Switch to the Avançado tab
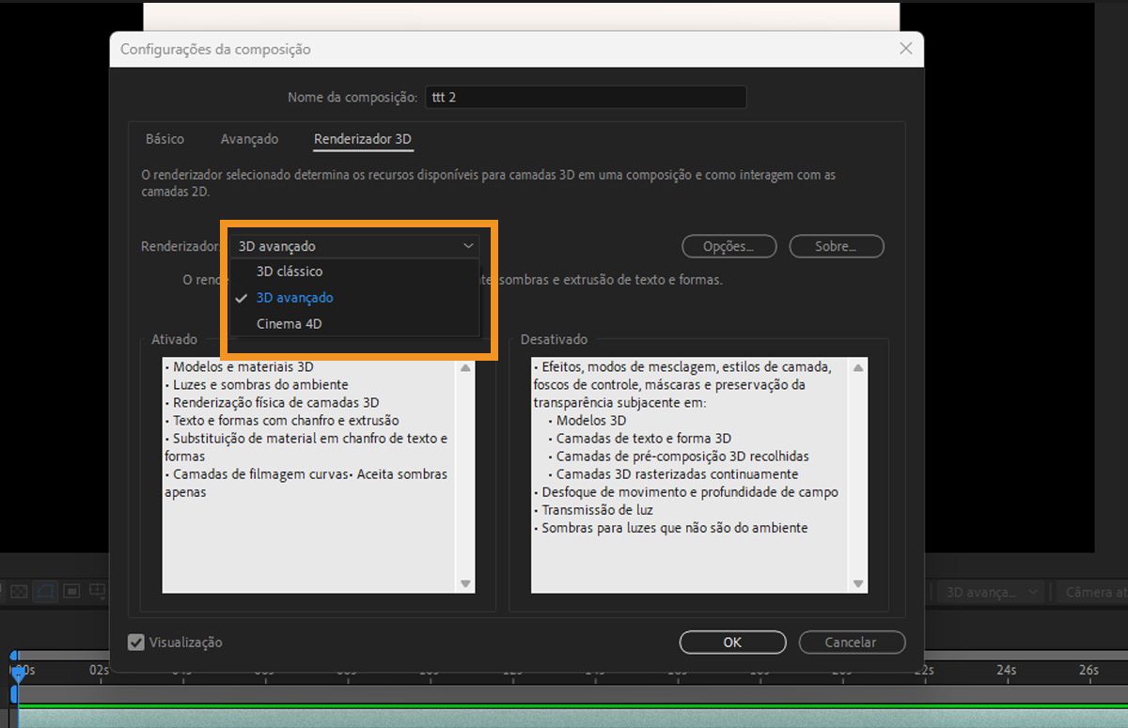 [249, 138]
